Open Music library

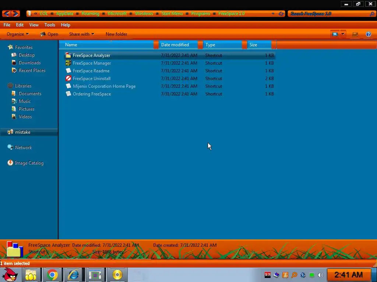coord(25,101)
